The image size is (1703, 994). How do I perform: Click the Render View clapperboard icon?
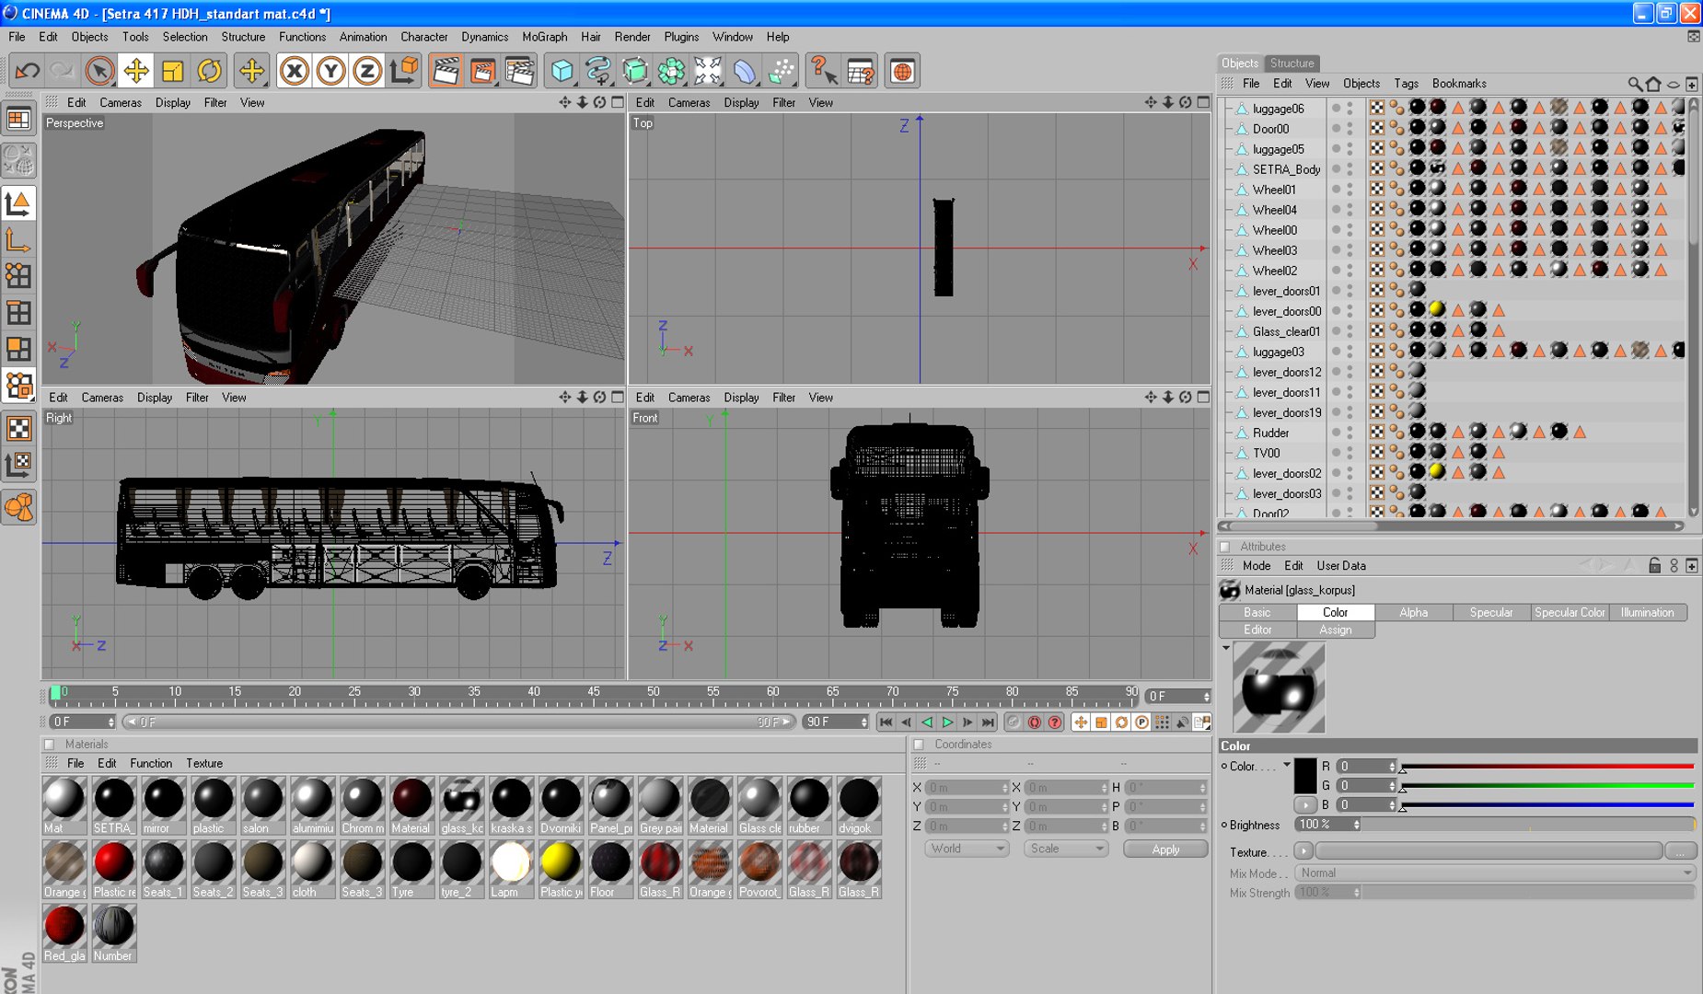446,71
